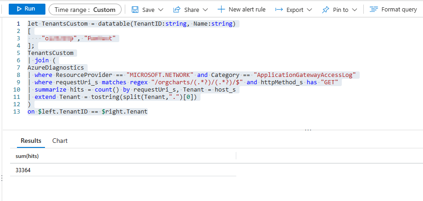Viewport: 423px width, 201px height.
Task: Click the Pin to pushpin icon
Action: pos(326,10)
